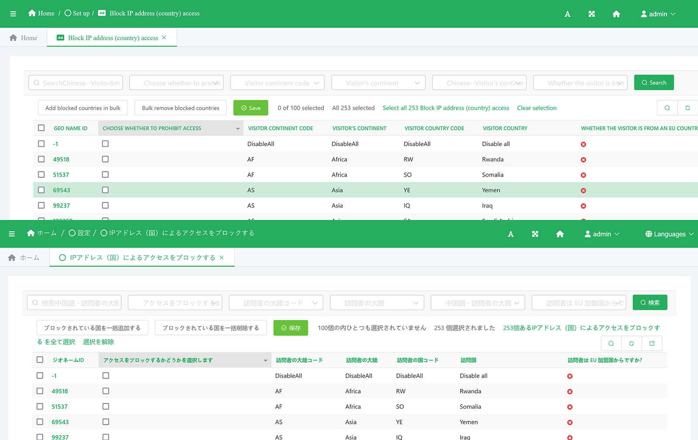Click green Search button

click(x=654, y=82)
